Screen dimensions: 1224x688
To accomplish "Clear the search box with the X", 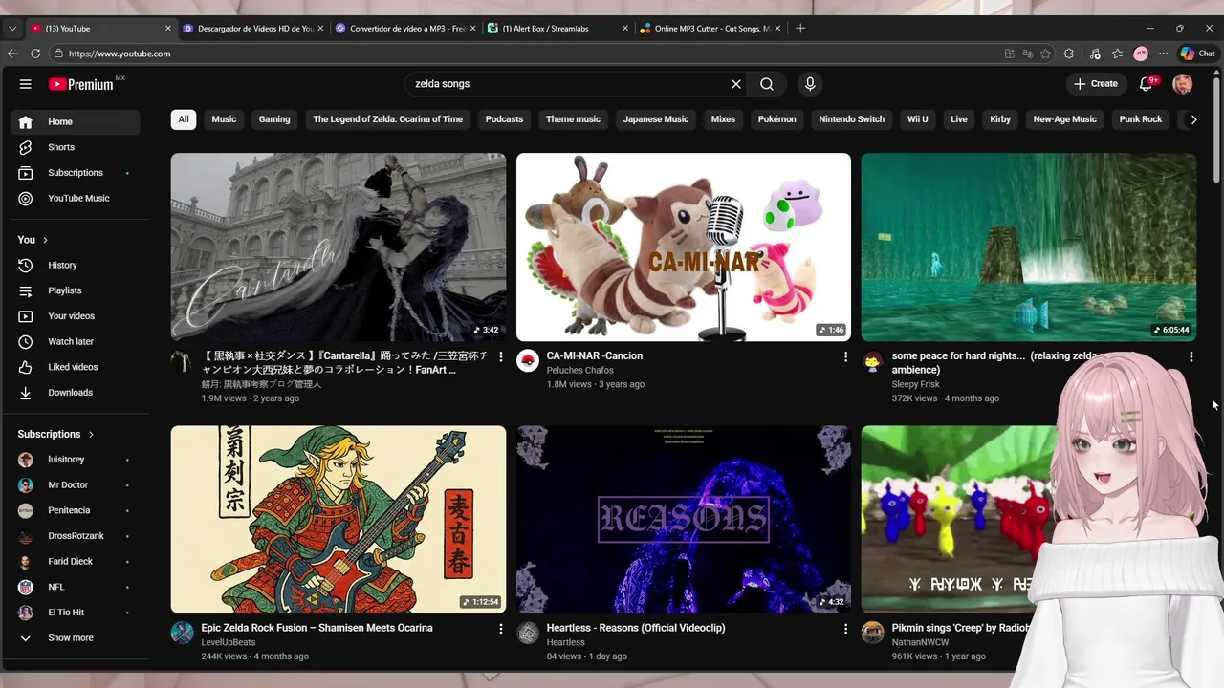I will click(736, 84).
